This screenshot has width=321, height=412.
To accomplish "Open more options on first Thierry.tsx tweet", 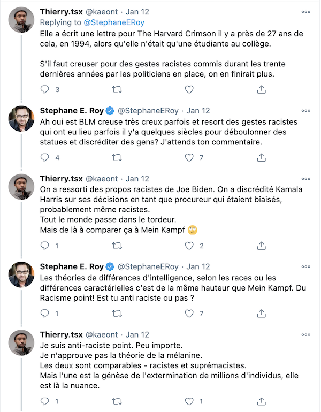I will coord(306,12).
